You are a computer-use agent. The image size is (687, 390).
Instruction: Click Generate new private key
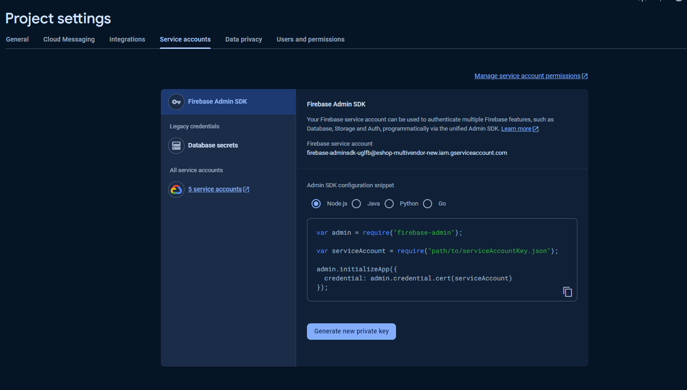tap(351, 331)
